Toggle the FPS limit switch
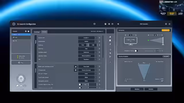184x103 pixels. 80,84
